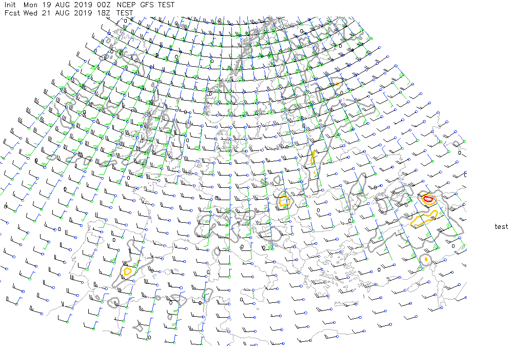Screen dimensions: 513x349
Task: Click the 'Init Mon 19 AUG 2019 00Z' header line
Action: click(x=89, y=5)
